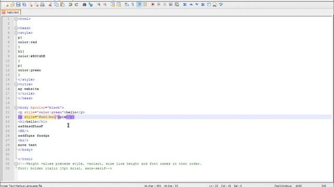This screenshot has height=187, width=334.
Task: Click the macro Playback icon
Action: coord(165,5)
